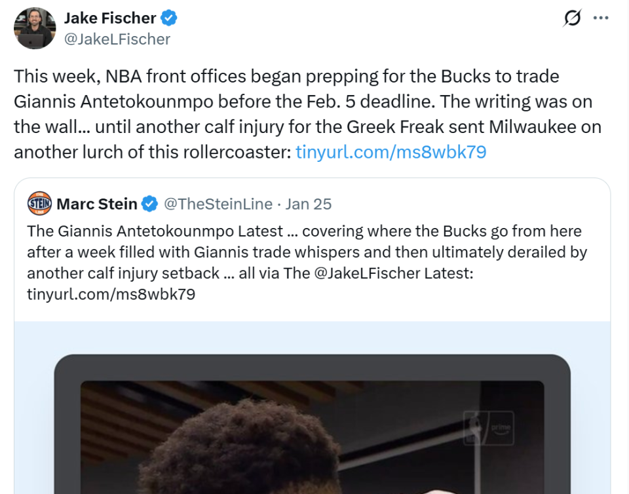The width and height of the screenshot is (629, 494).
Task: Click Jake Fischer's blue verified badge
Action: tap(170, 18)
